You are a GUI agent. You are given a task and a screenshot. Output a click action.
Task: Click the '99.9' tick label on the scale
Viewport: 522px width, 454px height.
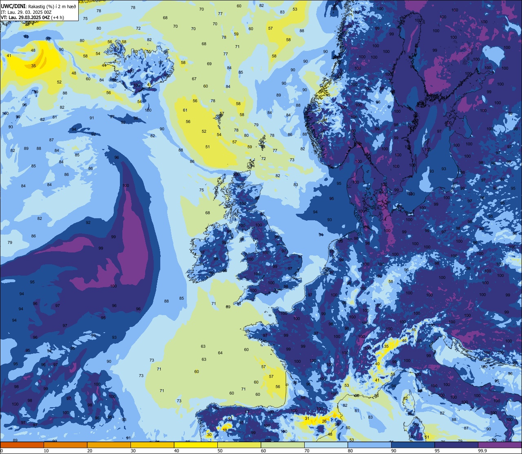(x=482, y=451)
